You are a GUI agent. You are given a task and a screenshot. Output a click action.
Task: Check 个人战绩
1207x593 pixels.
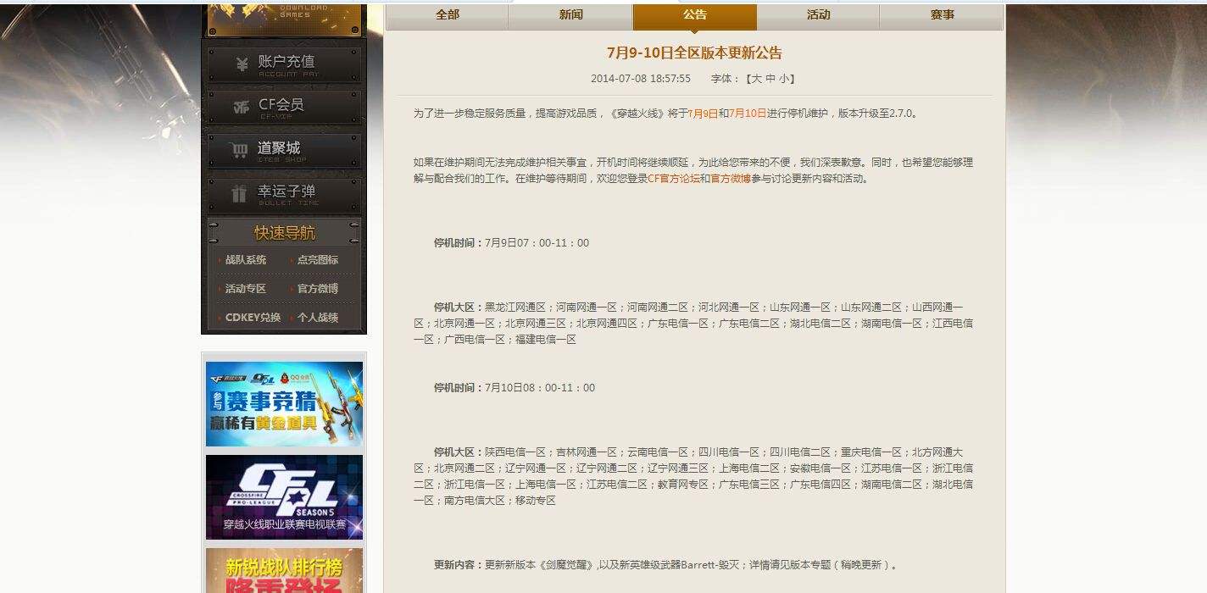[x=318, y=319]
